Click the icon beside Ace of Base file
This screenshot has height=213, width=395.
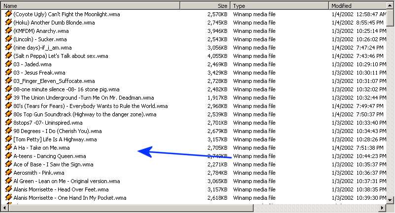pos(8,164)
